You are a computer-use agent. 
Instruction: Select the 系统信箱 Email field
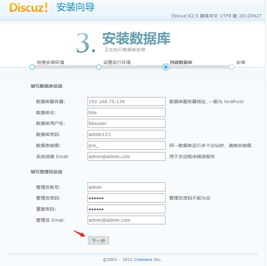[126, 156]
